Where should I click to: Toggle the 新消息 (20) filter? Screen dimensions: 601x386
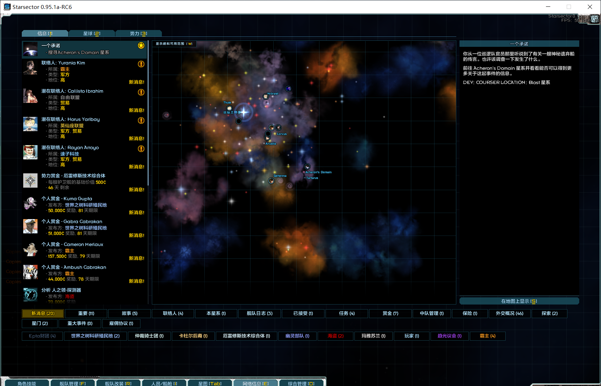(x=43, y=313)
